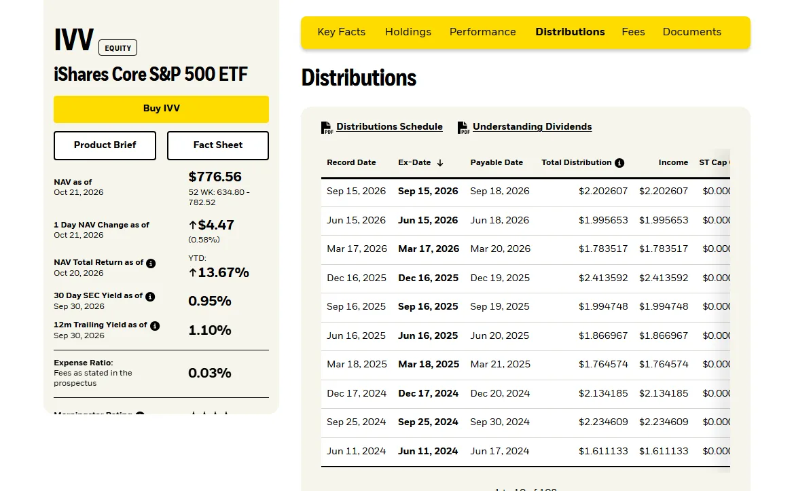The height and width of the screenshot is (491, 794).
Task: Sort by Record Date column header
Action: [351, 162]
